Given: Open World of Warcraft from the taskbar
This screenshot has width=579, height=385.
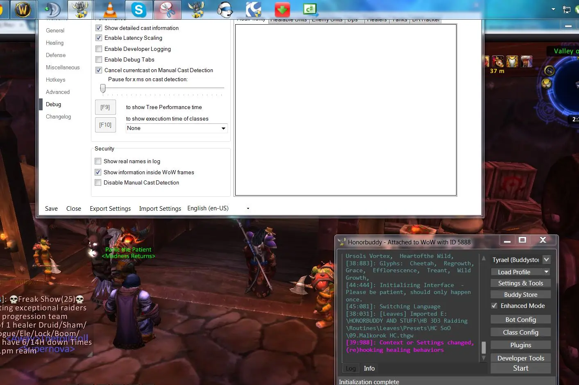Looking at the screenshot, I should point(23,9).
